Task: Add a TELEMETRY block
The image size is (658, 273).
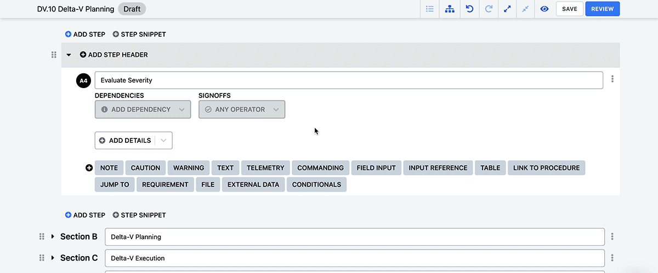Action: [x=265, y=168]
